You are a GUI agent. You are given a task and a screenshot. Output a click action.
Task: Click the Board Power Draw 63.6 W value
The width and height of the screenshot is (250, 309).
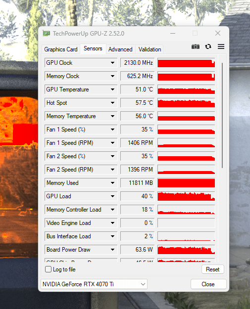pyautogui.click(x=138, y=250)
